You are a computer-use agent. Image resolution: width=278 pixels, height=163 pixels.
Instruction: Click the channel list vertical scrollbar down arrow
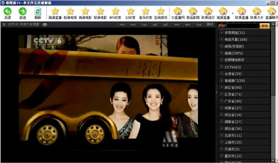(274, 160)
